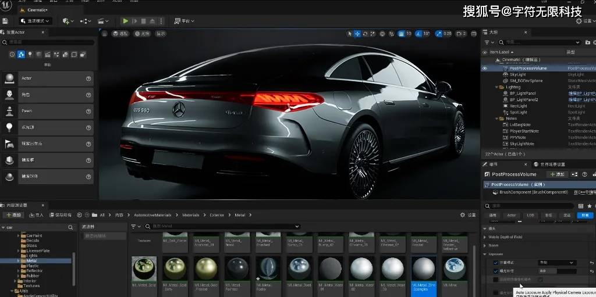Expand the Bloom section
This screenshot has height=297, width=596.
click(x=485, y=246)
